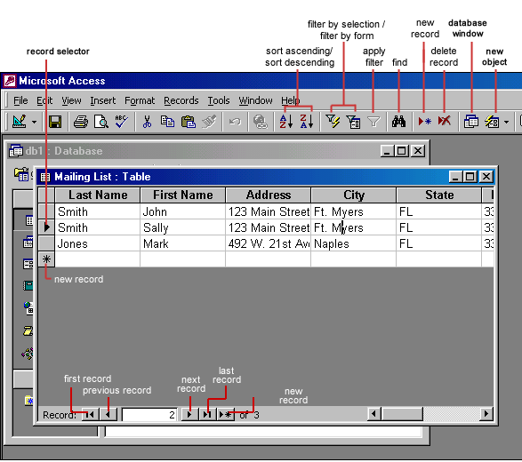Click the Filter By Form icon

pyautogui.click(x=353, y=122)
